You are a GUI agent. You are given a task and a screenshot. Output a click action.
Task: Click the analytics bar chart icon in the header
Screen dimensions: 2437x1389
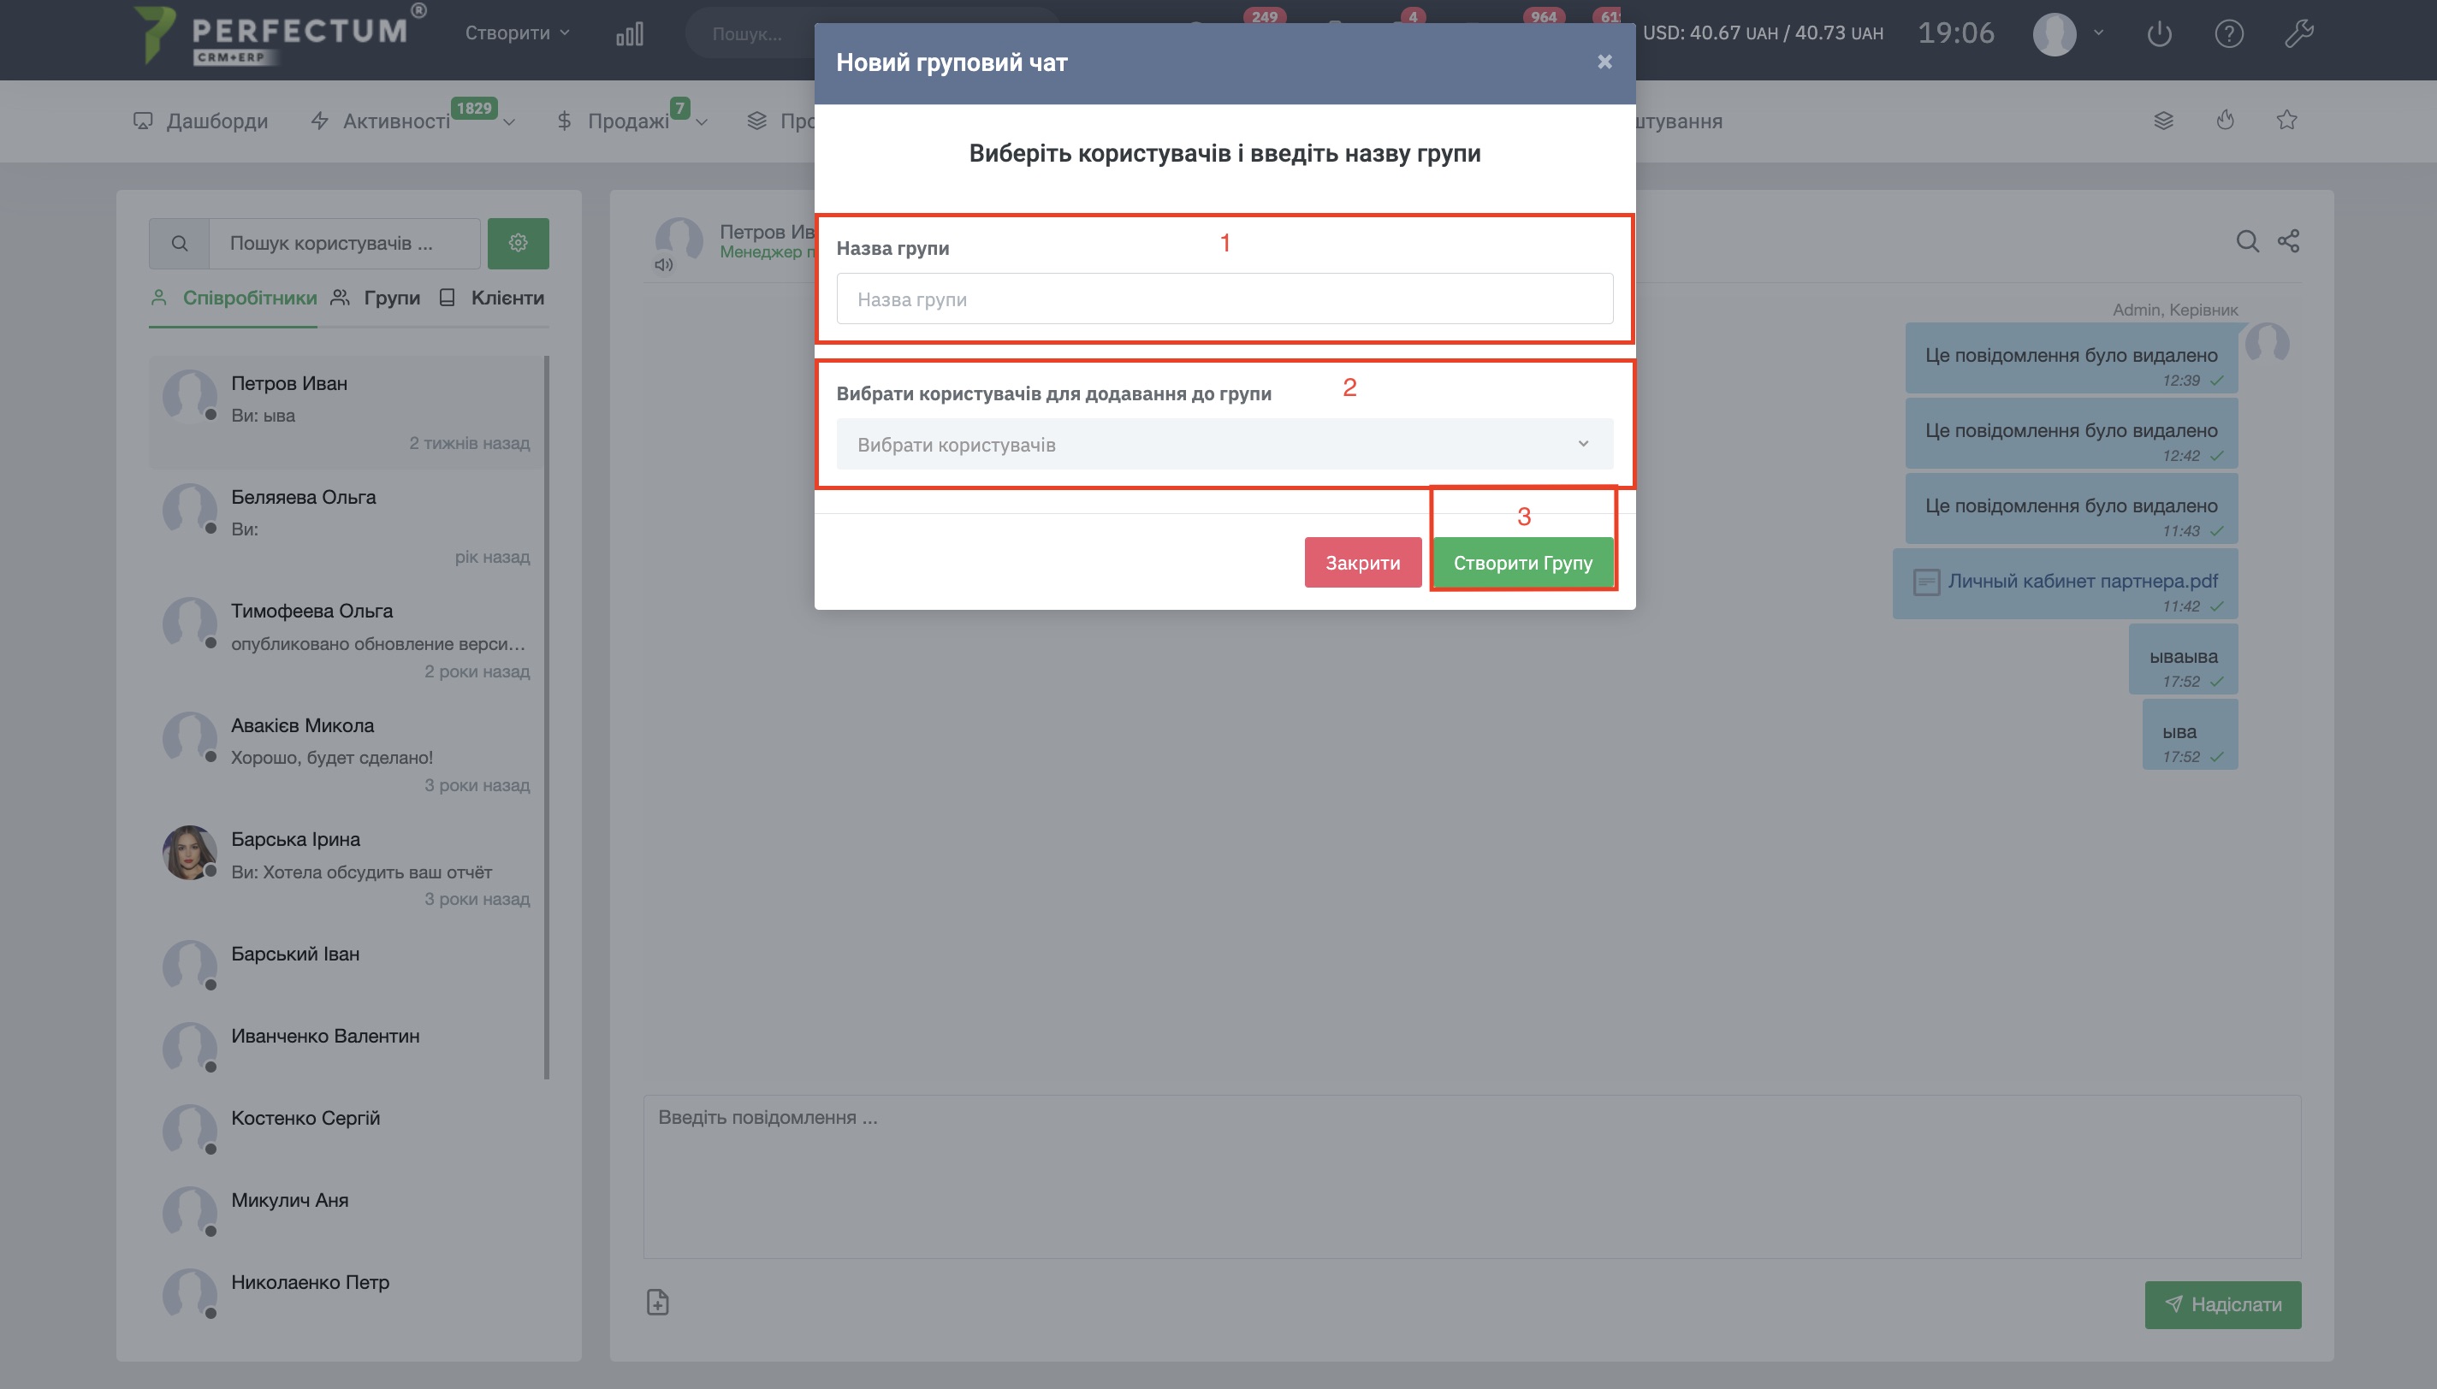[x=630, y=34]
